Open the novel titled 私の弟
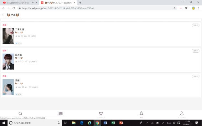Viewport: 202px width, 126px height. (x=18, y=55)
